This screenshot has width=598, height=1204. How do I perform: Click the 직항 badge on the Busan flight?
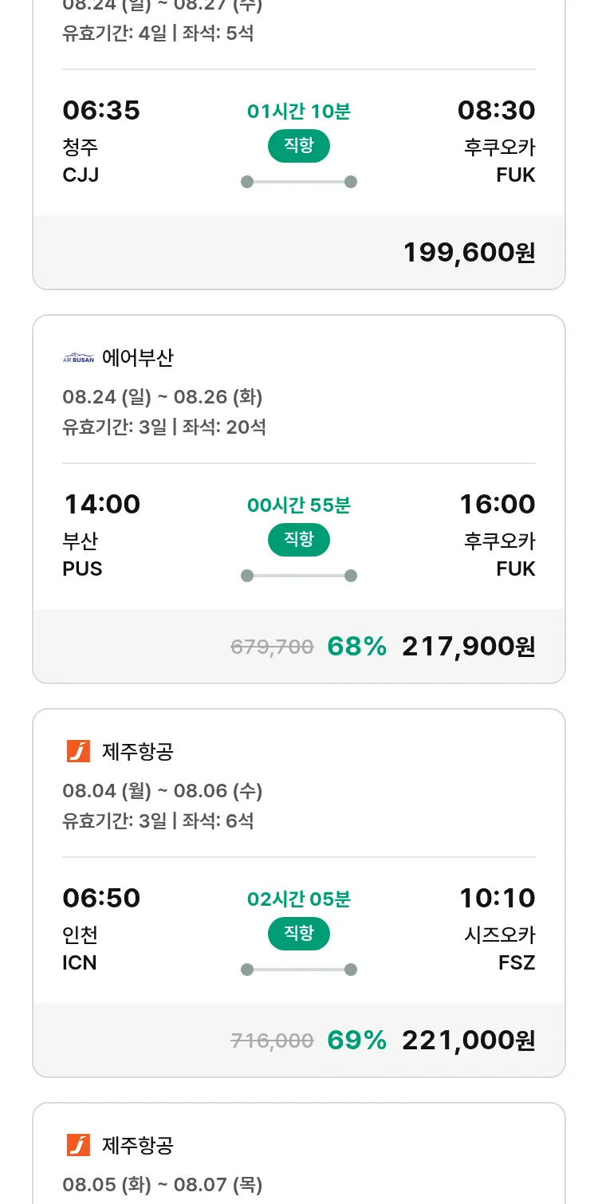tap(298, 540)
